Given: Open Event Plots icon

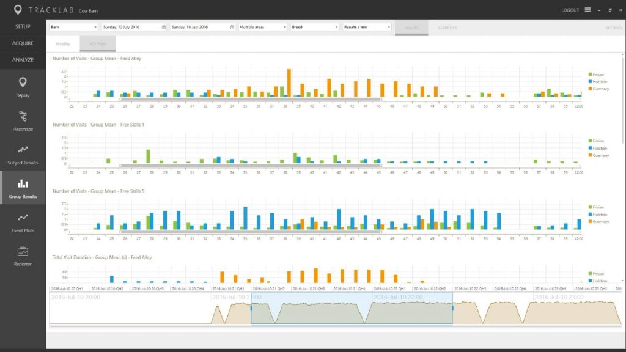Looking at the screenshot, I should tap(23, 217).
